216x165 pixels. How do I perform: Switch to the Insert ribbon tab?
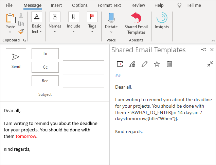click(x=56, y=5)
